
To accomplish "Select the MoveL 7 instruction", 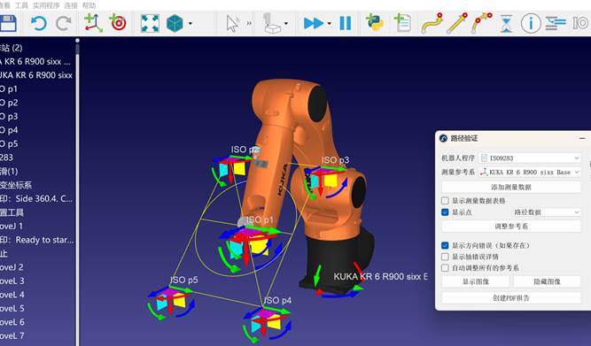I will coord(12,335).
